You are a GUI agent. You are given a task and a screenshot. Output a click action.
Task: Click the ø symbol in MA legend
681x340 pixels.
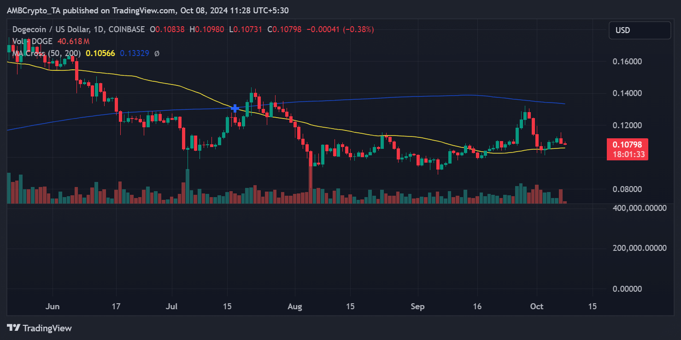[157, 53]
